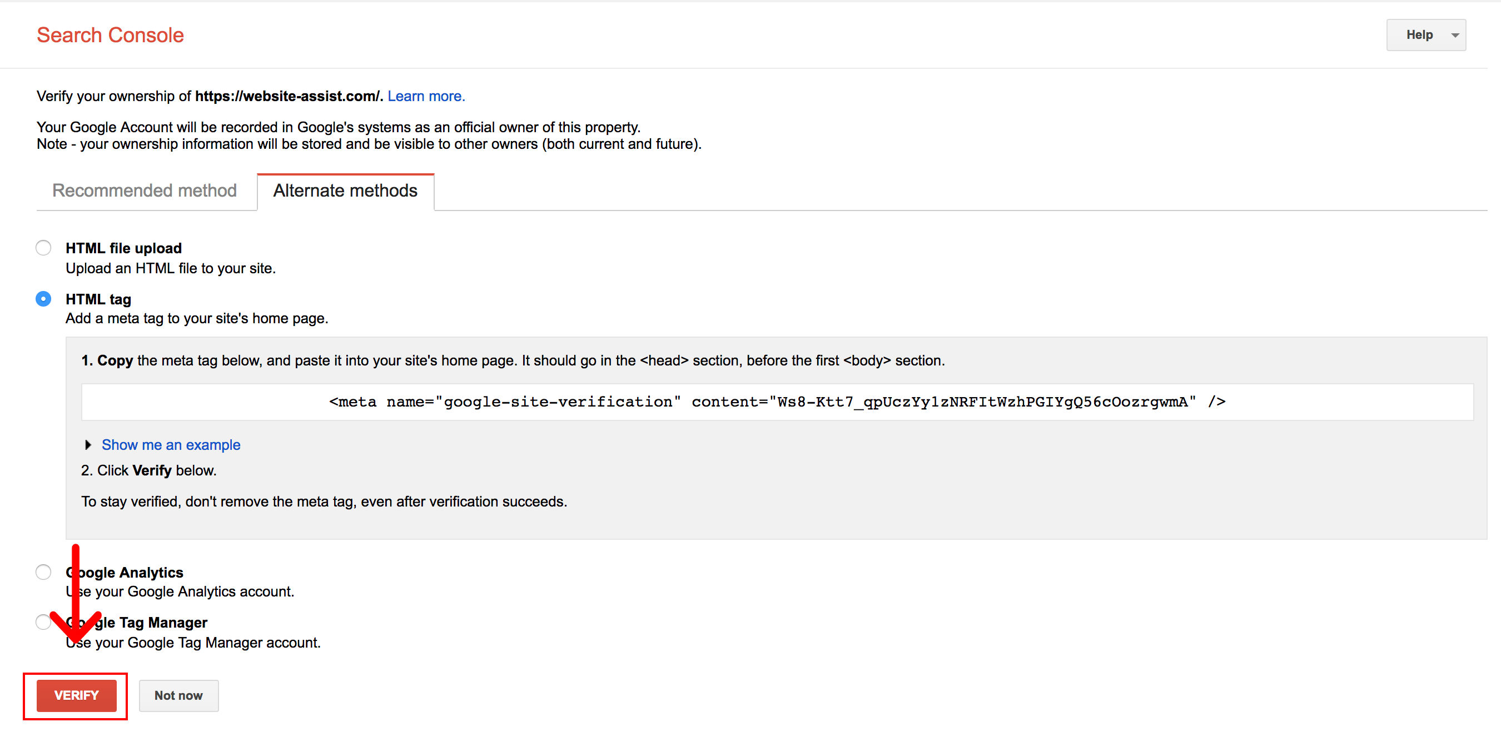Choose the HTML file upload radio button
The image size is (1501, 752).
44,248
